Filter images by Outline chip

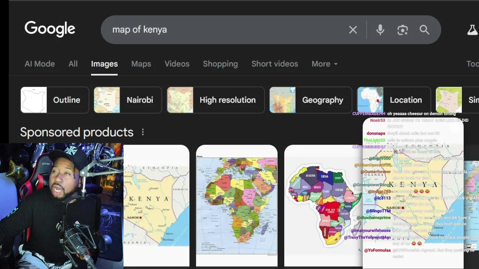pos(55,100)
